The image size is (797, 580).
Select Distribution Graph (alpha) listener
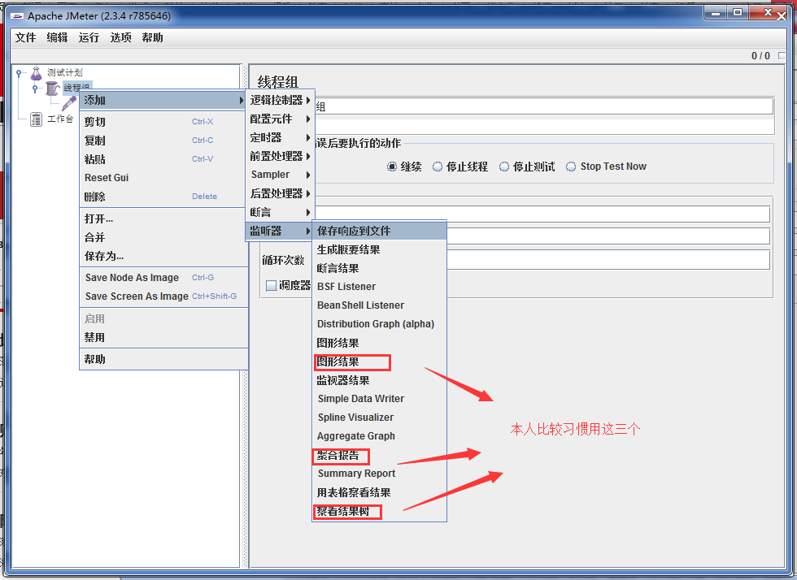379,324
